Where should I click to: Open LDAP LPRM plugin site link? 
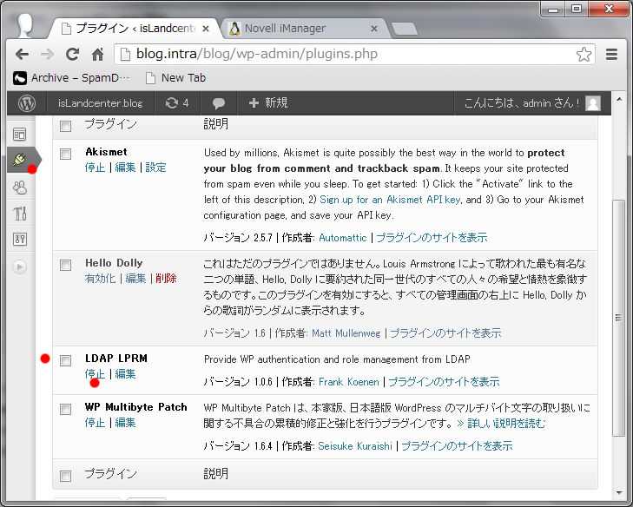(x=444, y=381)
